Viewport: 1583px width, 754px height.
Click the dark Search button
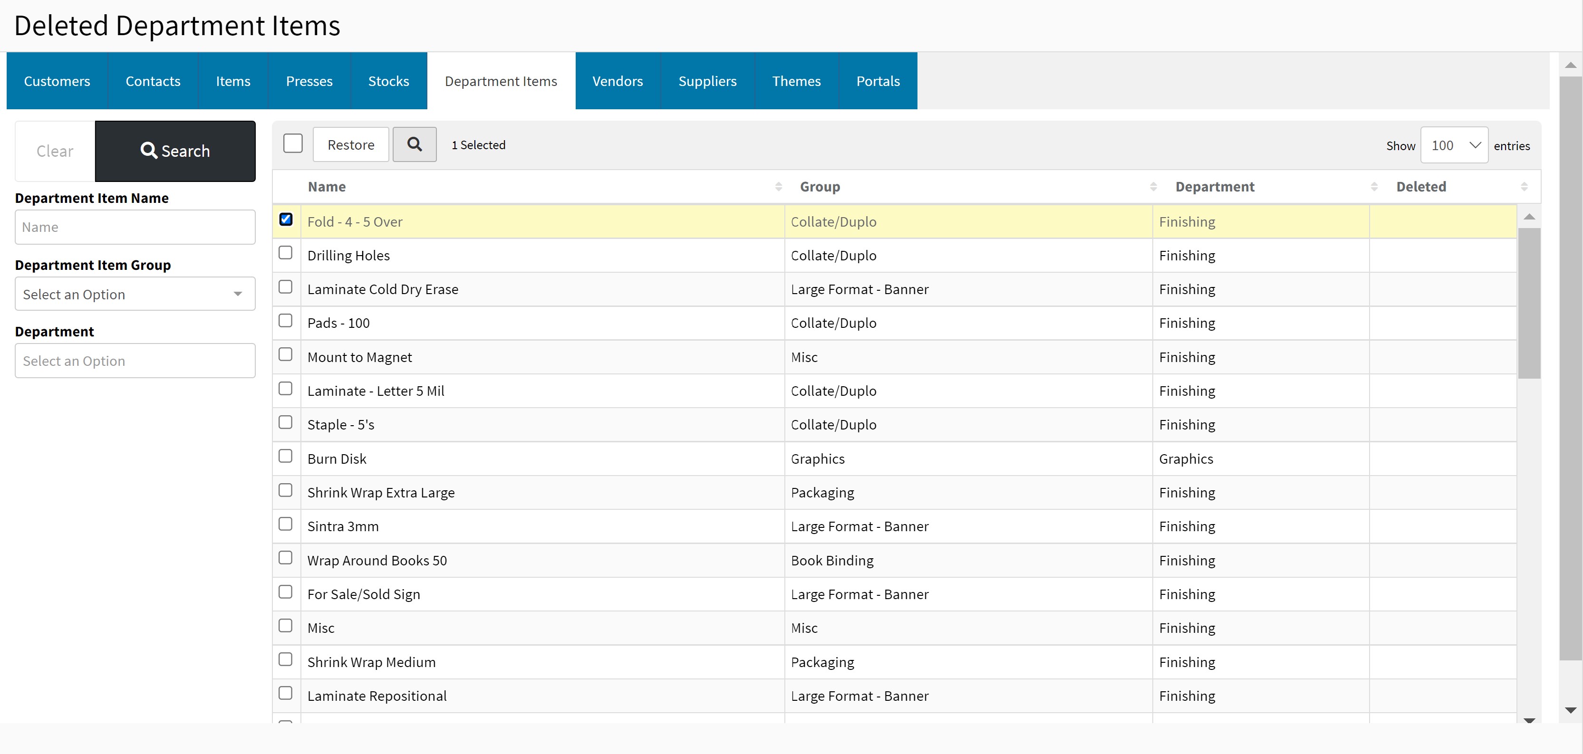[x=175, y=151]
